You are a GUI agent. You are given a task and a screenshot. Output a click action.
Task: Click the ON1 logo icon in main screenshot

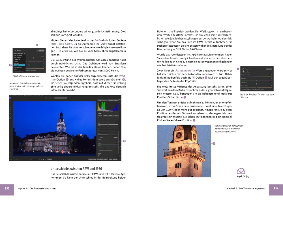click(10, 98)
